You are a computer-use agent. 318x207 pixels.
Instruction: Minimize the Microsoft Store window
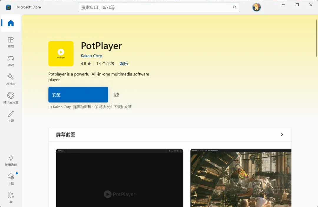click(283, 5)
